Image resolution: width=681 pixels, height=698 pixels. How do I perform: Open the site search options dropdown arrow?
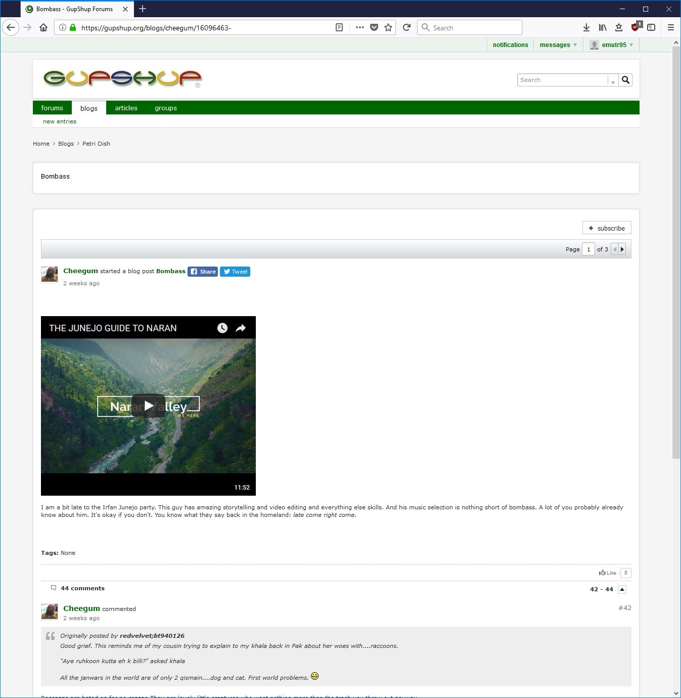click(613, 80)
